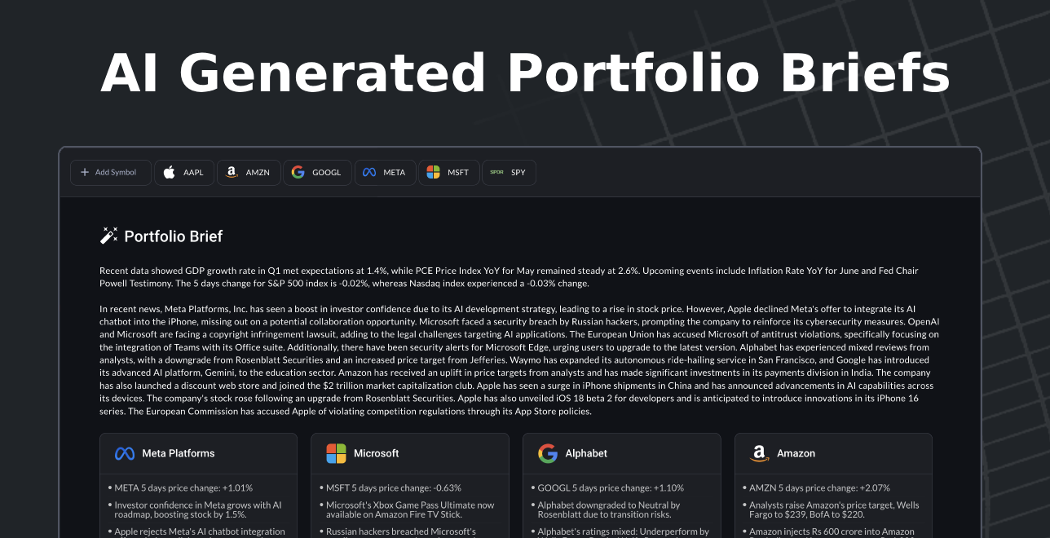1050x538 pixels.
Task: Click the magic wand Portfolio Brief icon
Action: coord(108,236)
